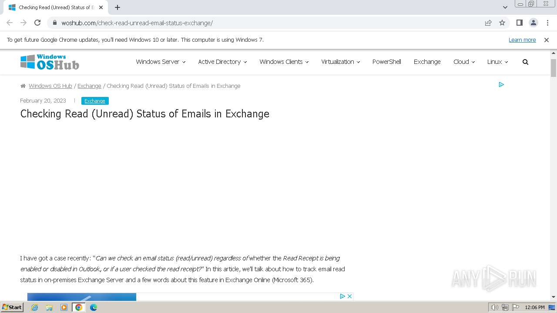557x313 pixels.
Task: Dismiss the Chrome update notification bar
Action: pyautogui.click(x=547, y=40)
